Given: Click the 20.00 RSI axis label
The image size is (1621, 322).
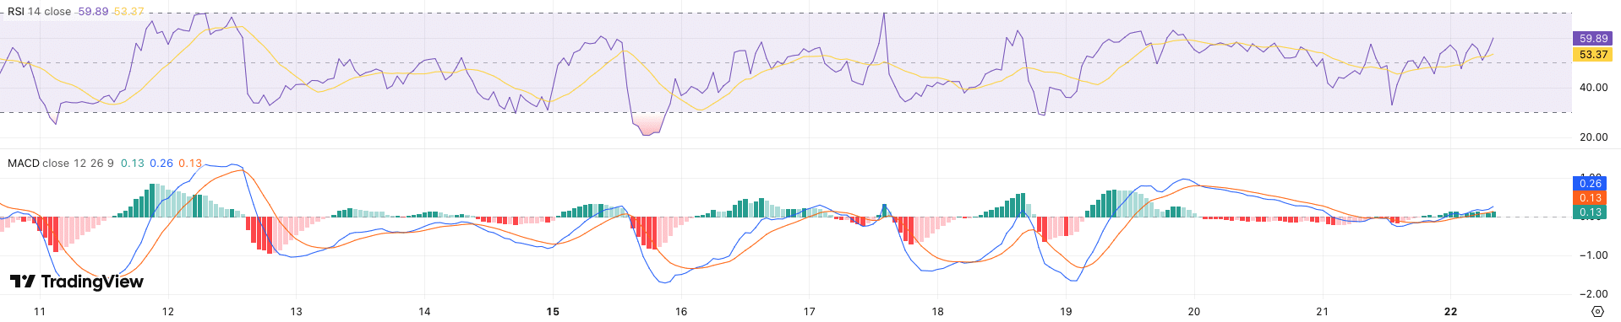Looking at the screenshot, I should (x=1594, y=137).
